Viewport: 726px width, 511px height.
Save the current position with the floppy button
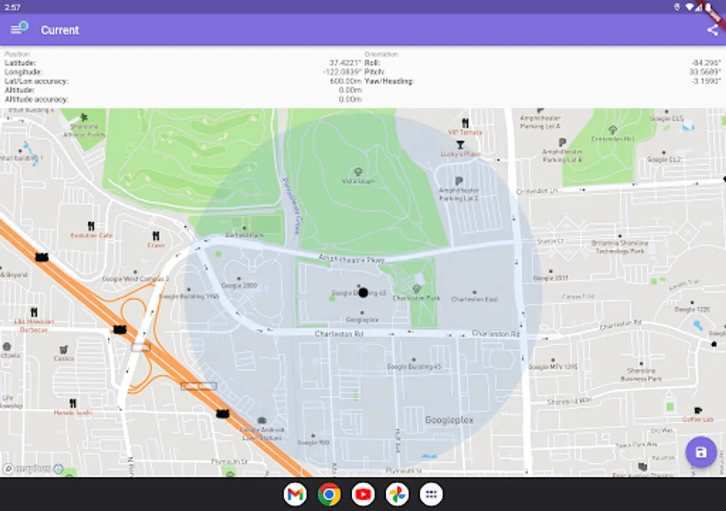click(701, 452)
